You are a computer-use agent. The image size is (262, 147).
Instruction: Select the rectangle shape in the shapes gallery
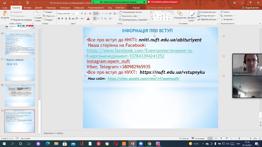point(162,12)
